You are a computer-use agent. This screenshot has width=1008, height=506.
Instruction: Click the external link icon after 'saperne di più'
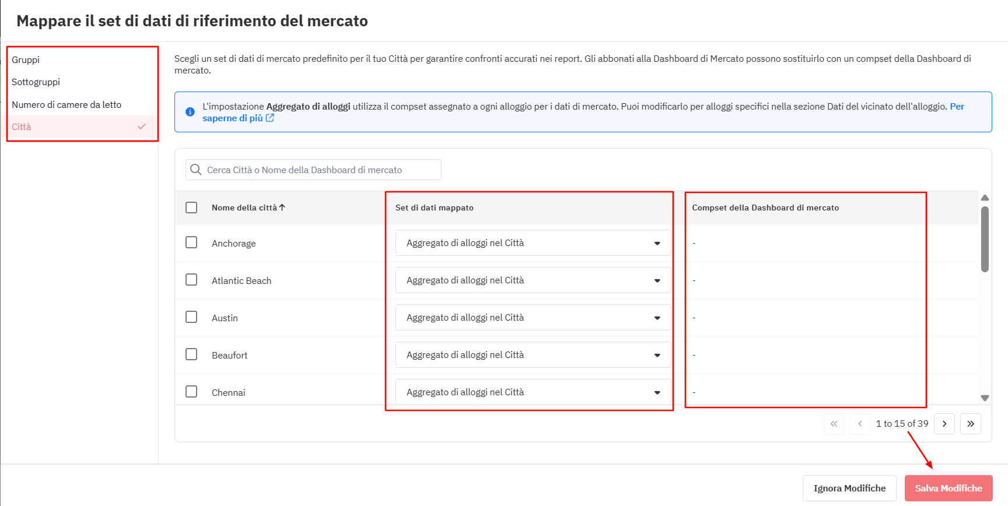click(270, 118)
